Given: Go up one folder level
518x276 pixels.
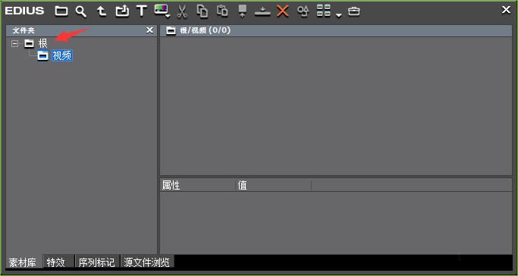Looking at the screenshot, I should tap(102, 11).
